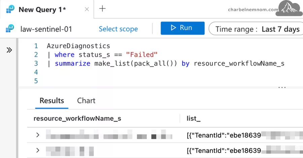Expand the left sidebar with double chevron

point(9,50)
